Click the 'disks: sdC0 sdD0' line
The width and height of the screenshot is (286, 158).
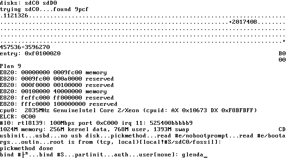pyautogui.click(x=25, y=3)
